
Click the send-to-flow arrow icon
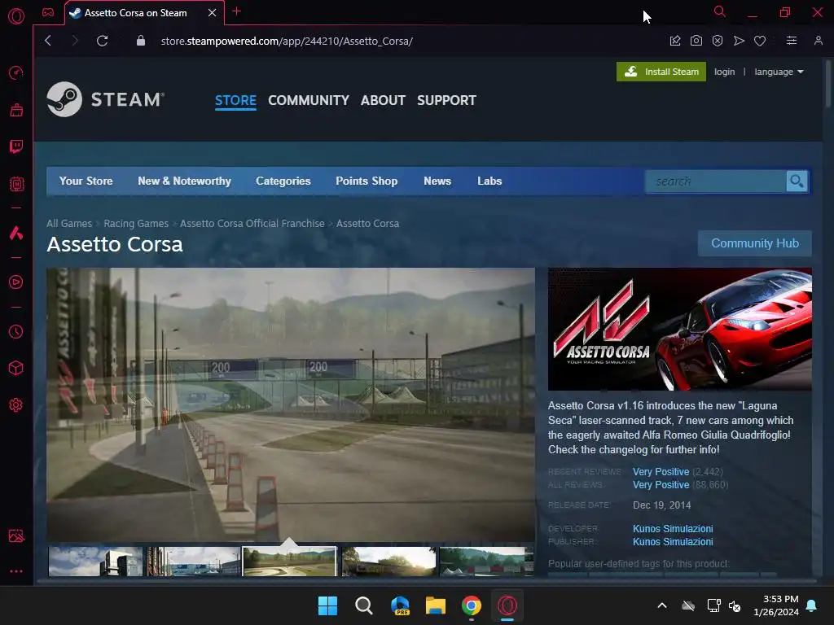point(739,41)
